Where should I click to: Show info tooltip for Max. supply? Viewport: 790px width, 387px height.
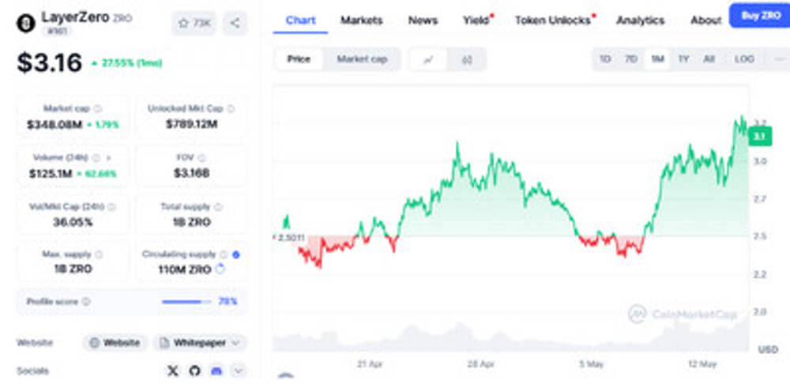[99, 254]
